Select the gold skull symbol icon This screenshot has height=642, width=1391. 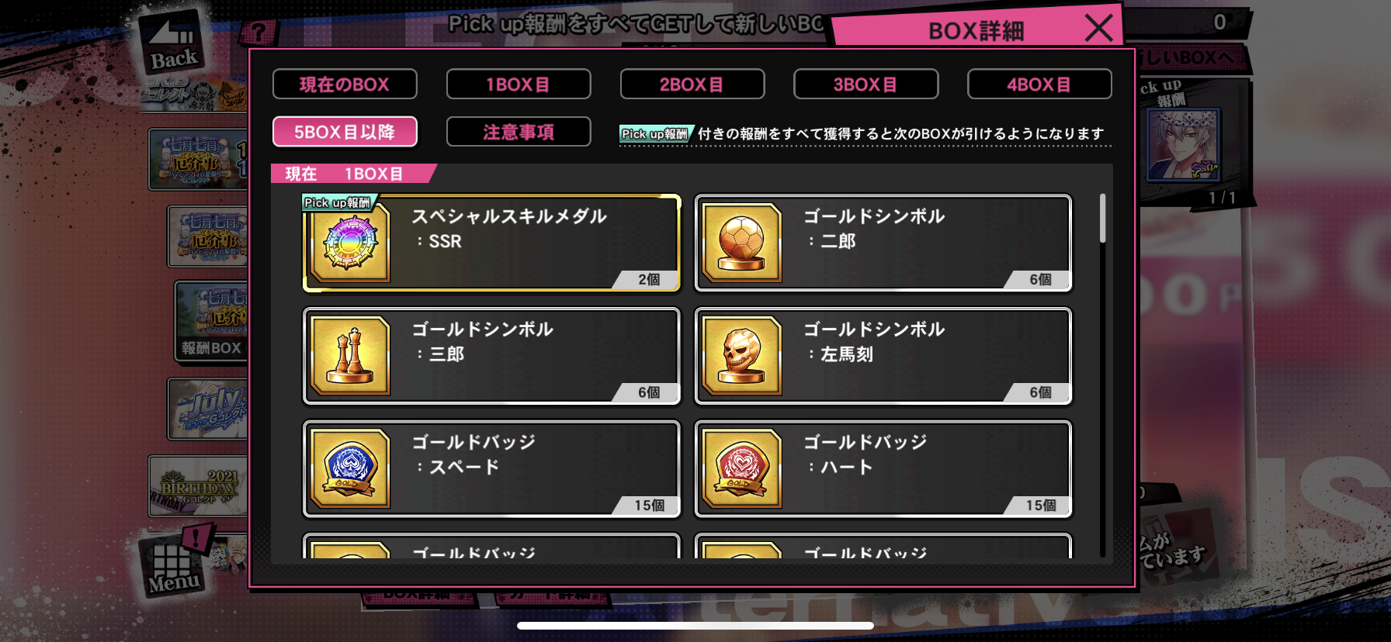(741, 356)
